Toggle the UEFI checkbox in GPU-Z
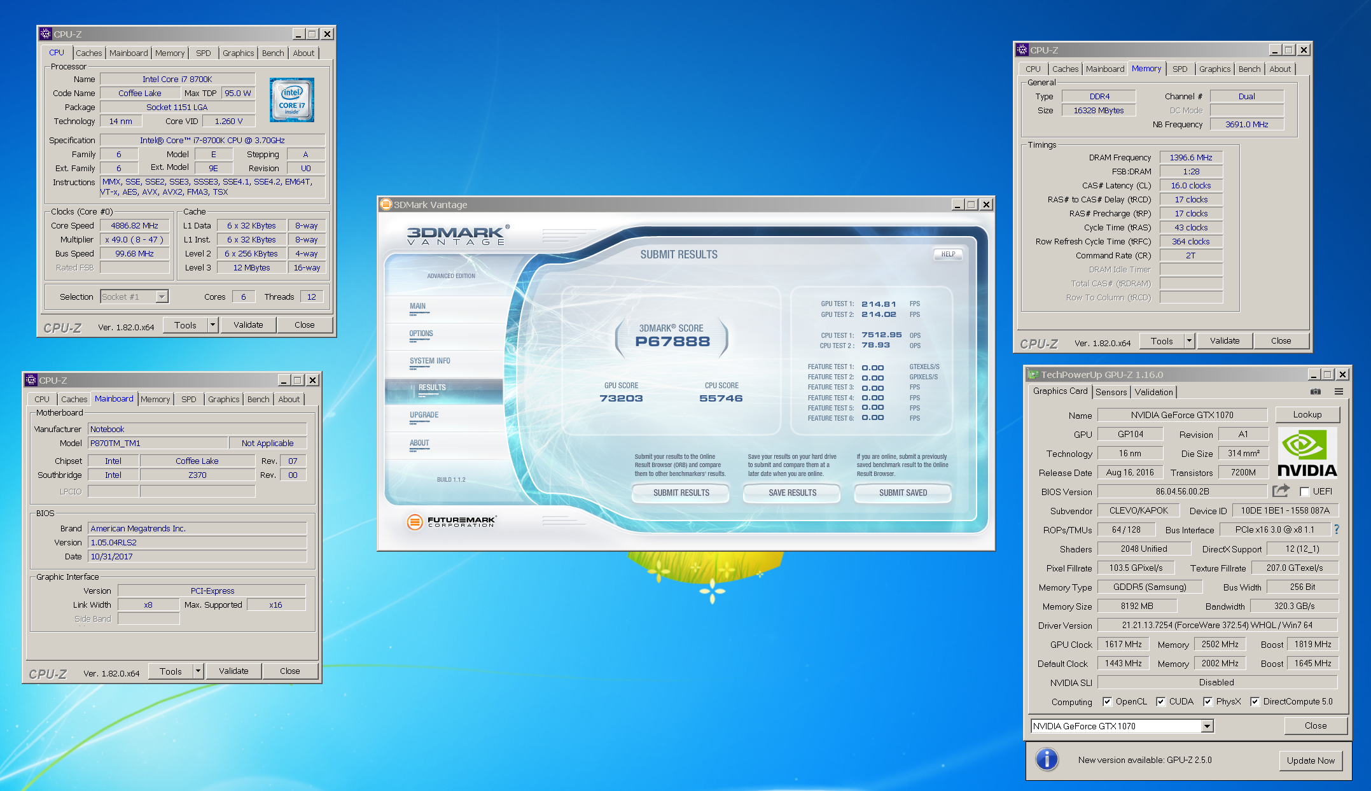 (x=1305, y=492)
